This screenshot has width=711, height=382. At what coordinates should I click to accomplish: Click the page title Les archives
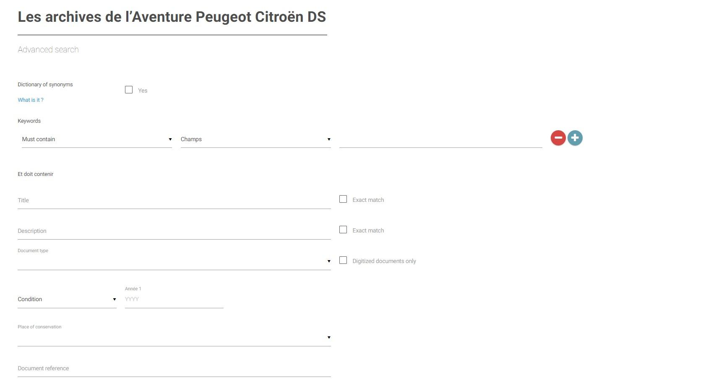(x=172, y=17)
